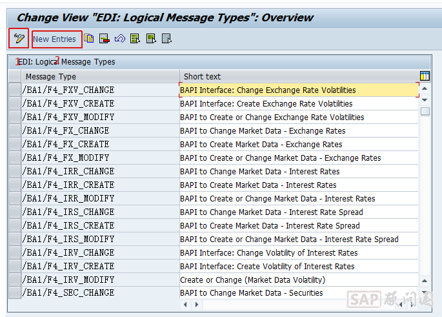Click the Copy As toolbar icon

89,39
